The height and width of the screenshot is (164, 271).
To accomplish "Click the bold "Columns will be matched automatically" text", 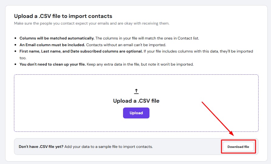I will tap(57, 38).
